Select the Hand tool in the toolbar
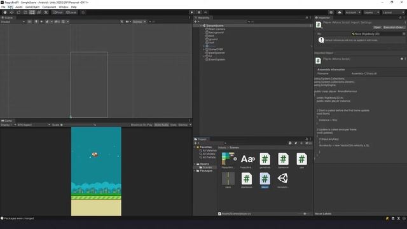This screenshot has width=407, height=229. coord(5,12)
